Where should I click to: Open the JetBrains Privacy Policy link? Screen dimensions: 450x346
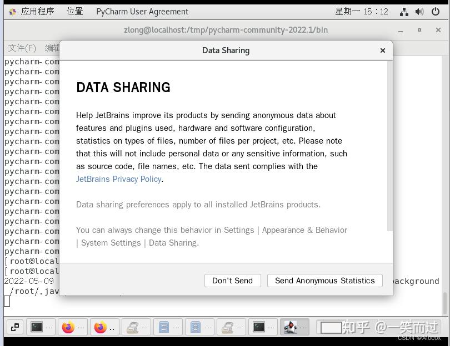pyautogui.click(x=118, y=179)
